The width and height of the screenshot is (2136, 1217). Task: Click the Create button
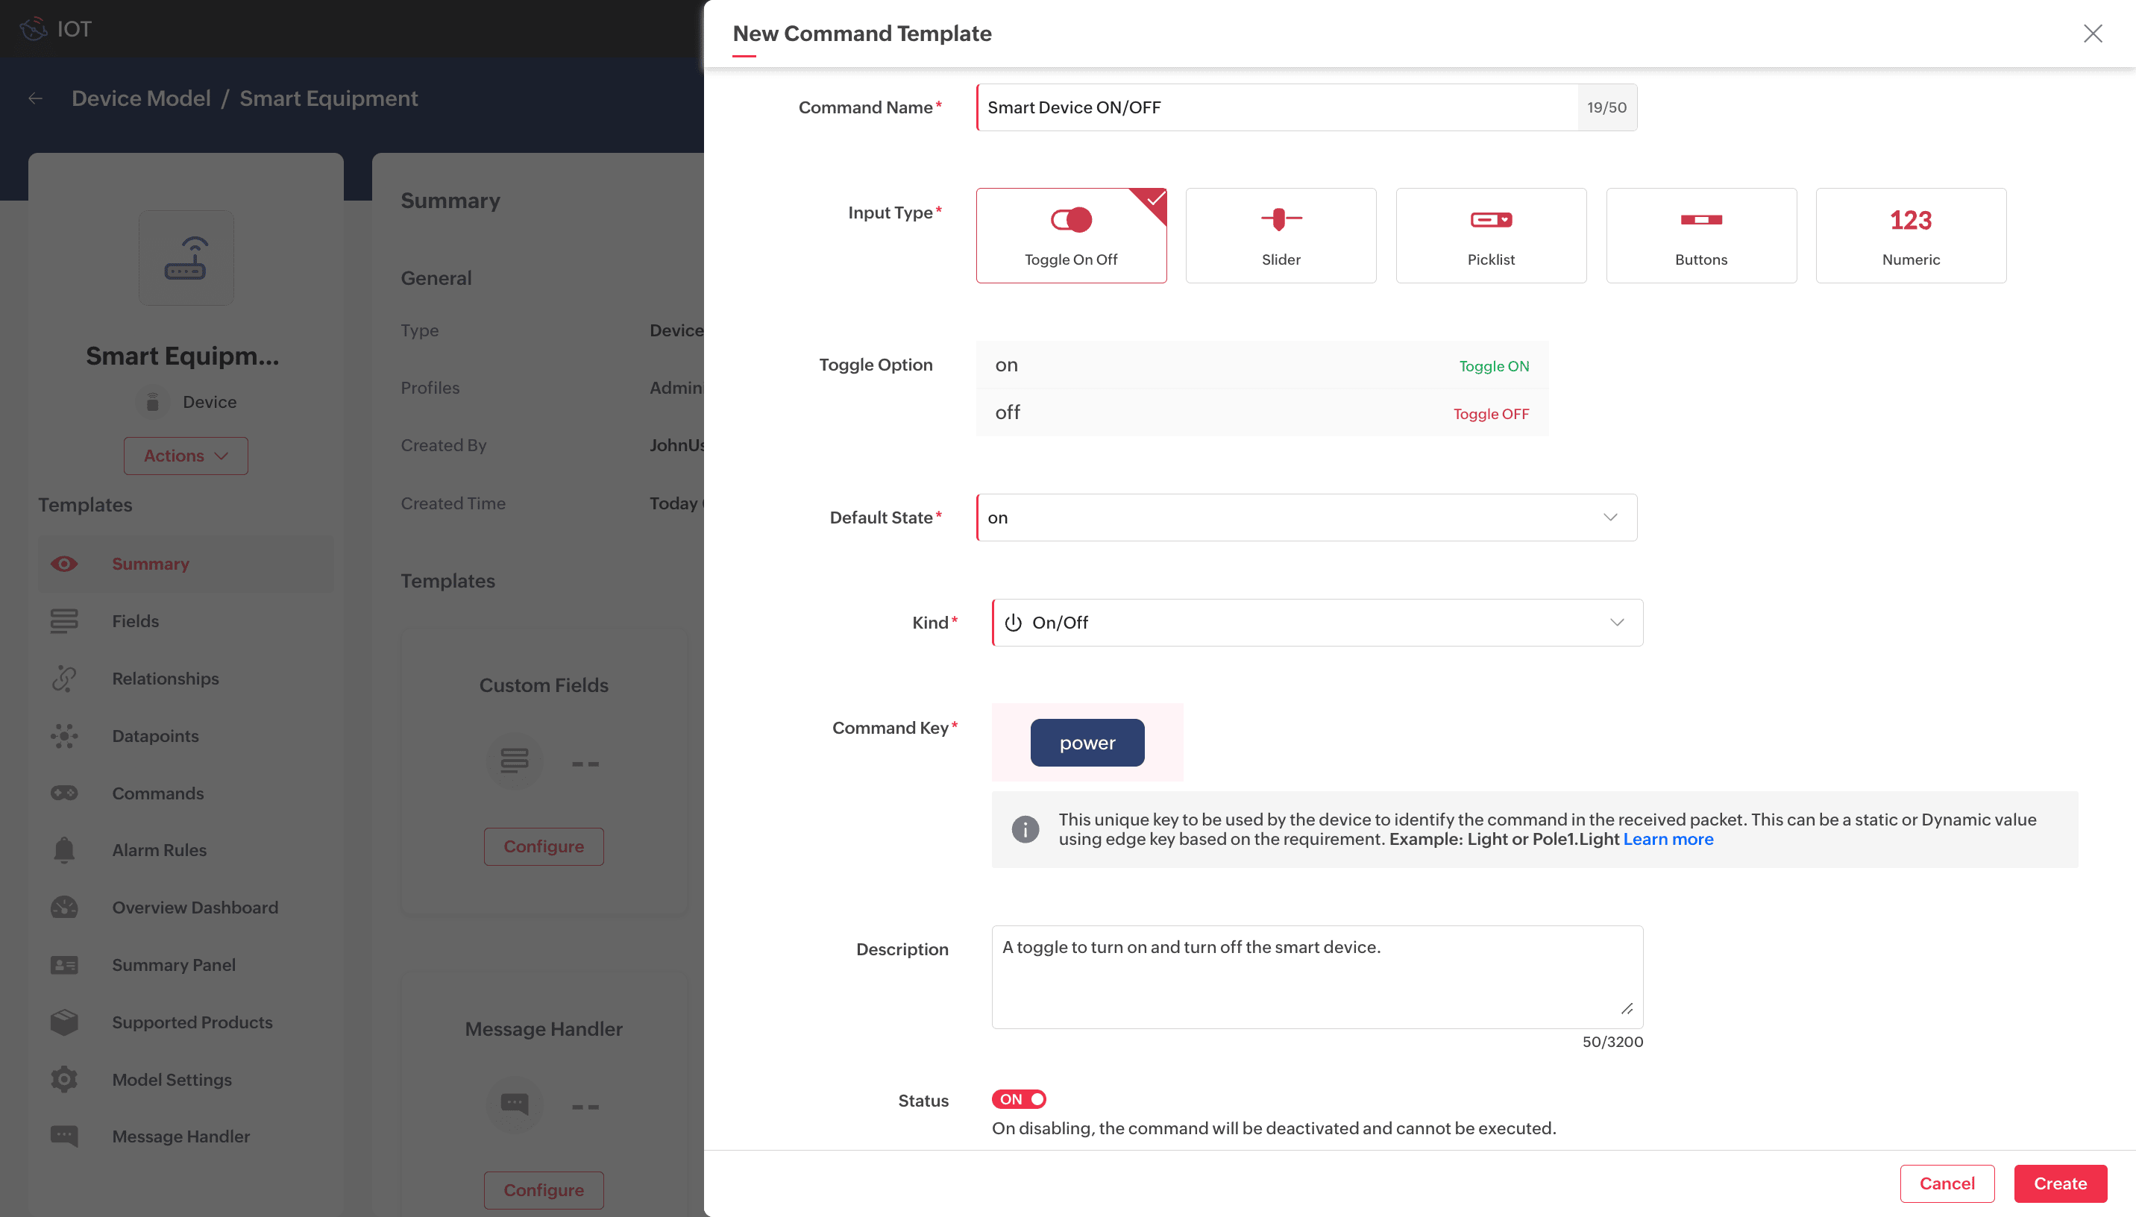pyautogui.click(x=2060, y=1183)
